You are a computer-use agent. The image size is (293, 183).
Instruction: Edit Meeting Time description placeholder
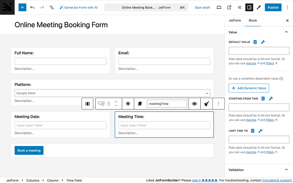(x=128, y=133)
